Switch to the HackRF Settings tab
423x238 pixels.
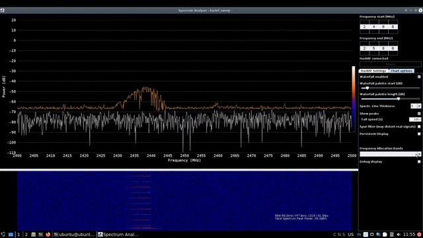point(373,71)
